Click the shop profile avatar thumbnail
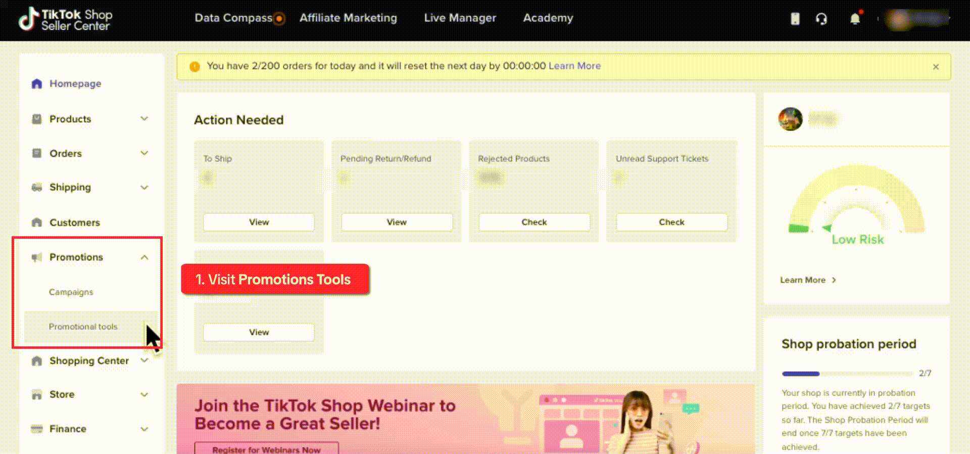The width and height of the screenshot is (970, 454). (x=790, y=119)
